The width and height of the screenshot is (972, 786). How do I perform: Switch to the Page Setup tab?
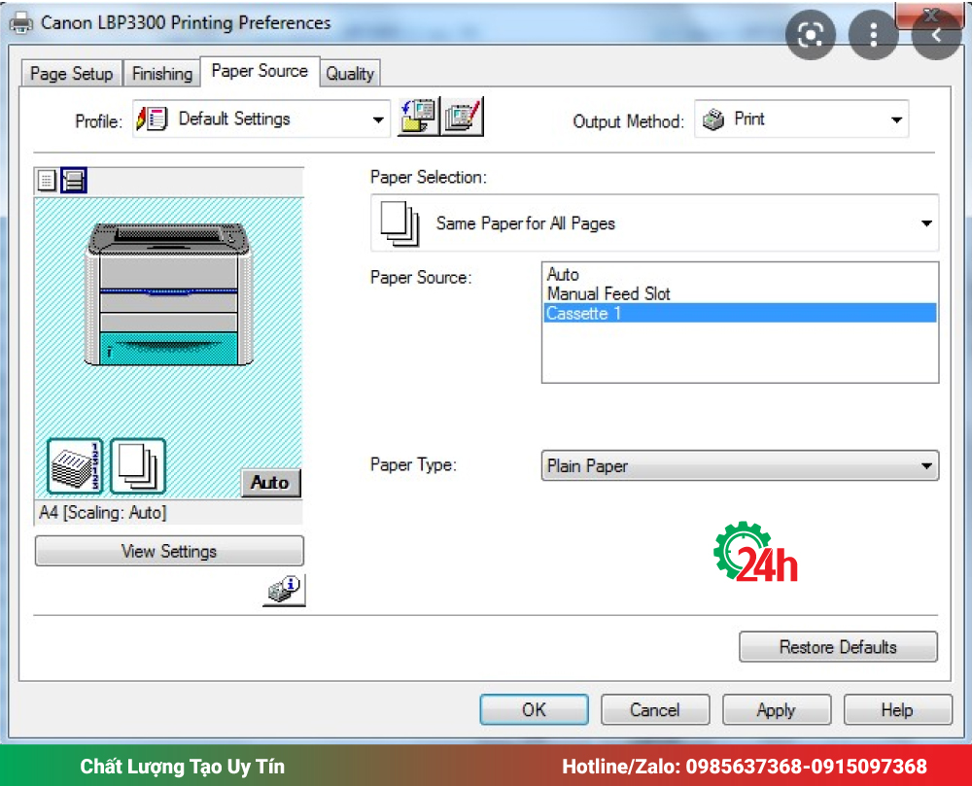71,74
